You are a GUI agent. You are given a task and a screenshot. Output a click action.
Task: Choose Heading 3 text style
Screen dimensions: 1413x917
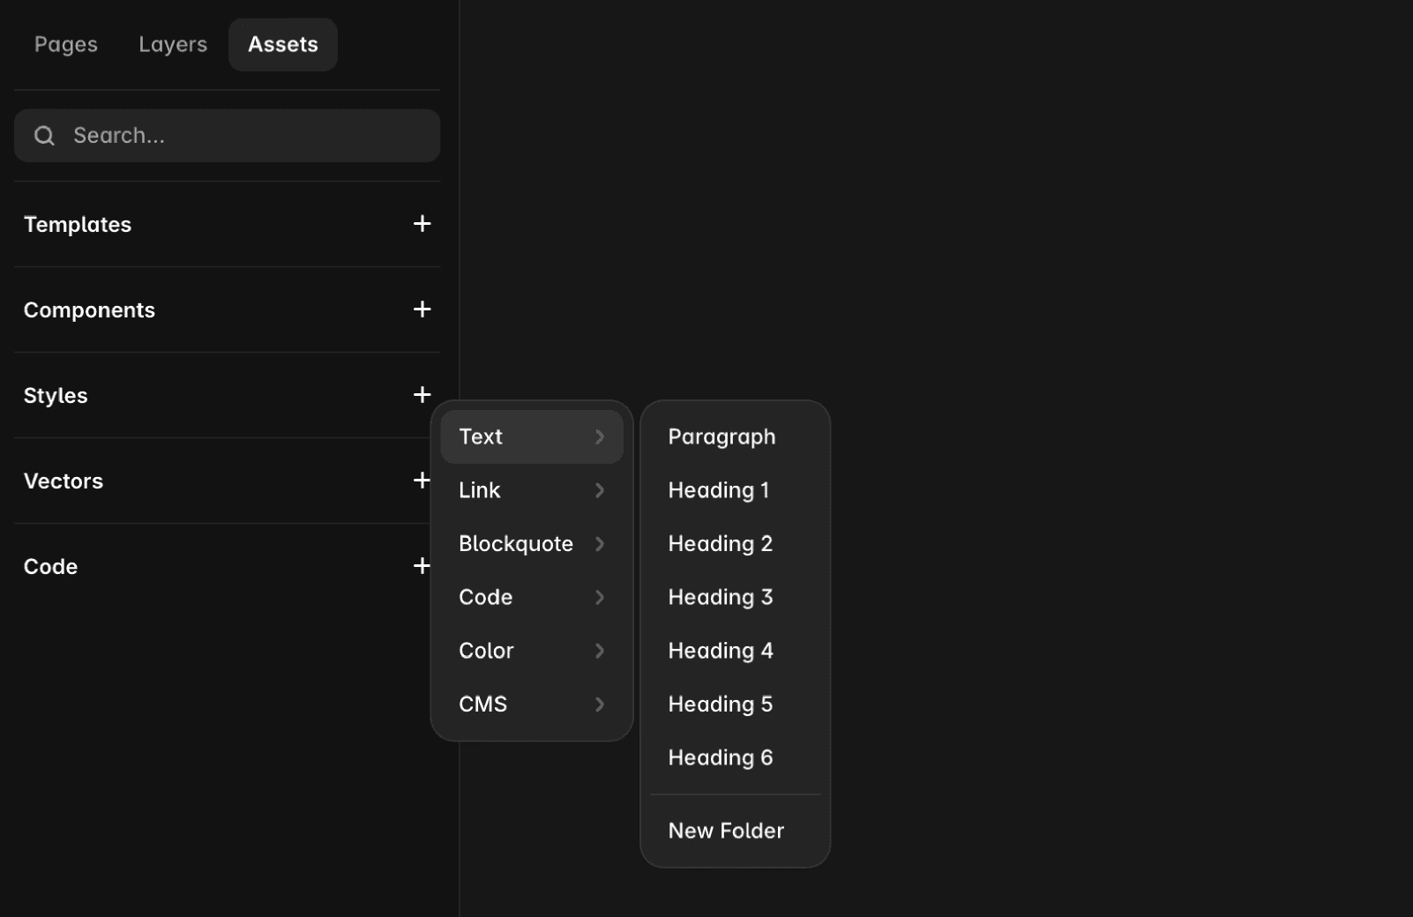[735, 597]
